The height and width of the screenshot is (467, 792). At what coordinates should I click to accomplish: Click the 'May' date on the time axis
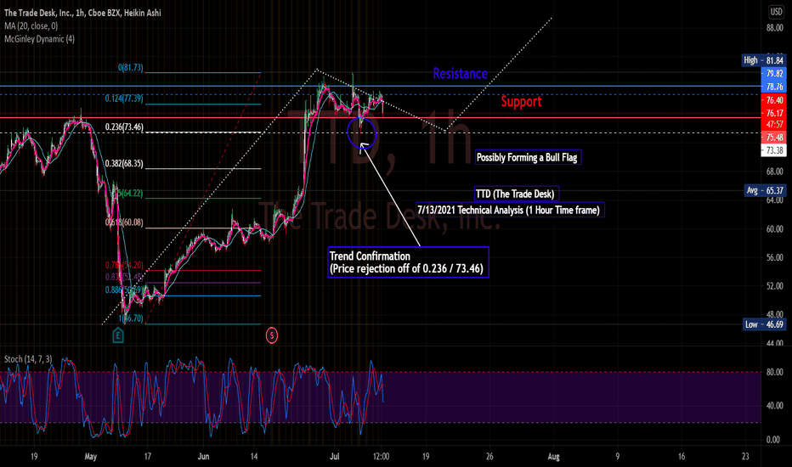pos(90,457)
